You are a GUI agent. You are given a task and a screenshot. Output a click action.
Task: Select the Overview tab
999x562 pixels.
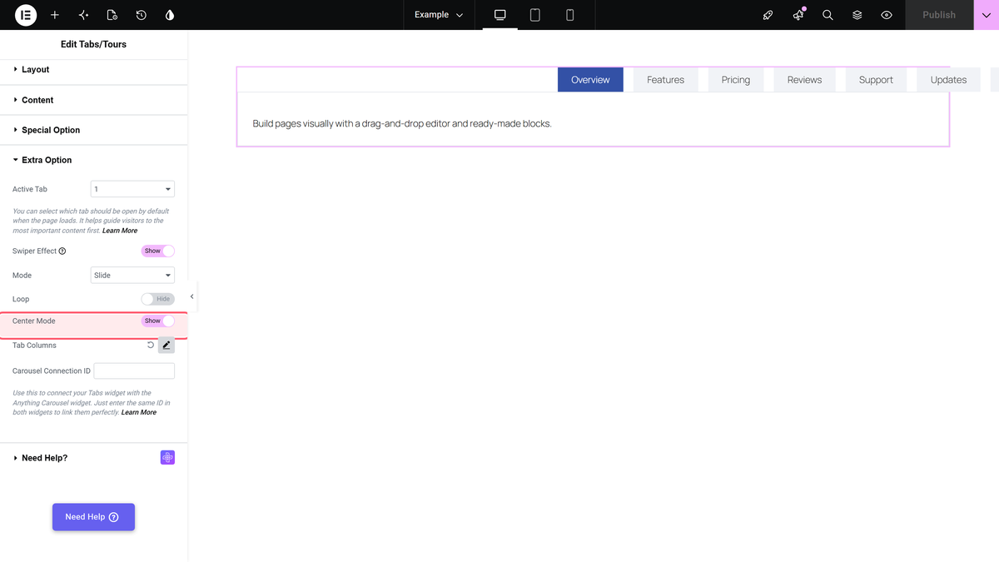point(590,80)
